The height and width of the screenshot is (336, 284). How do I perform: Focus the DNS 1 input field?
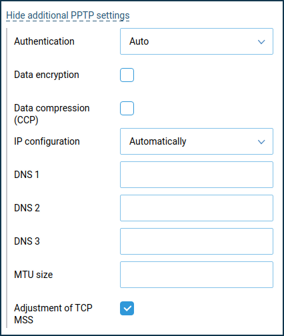tap(197, 175)
